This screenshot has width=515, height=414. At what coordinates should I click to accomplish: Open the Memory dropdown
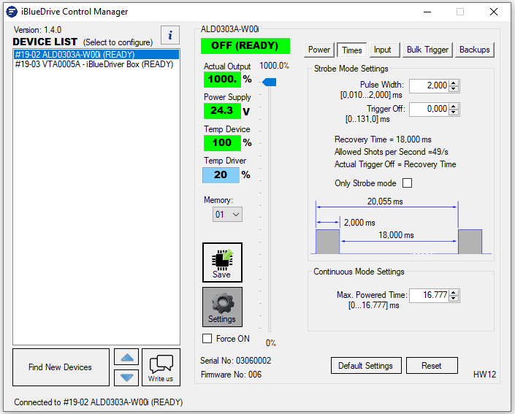[227, 215]
